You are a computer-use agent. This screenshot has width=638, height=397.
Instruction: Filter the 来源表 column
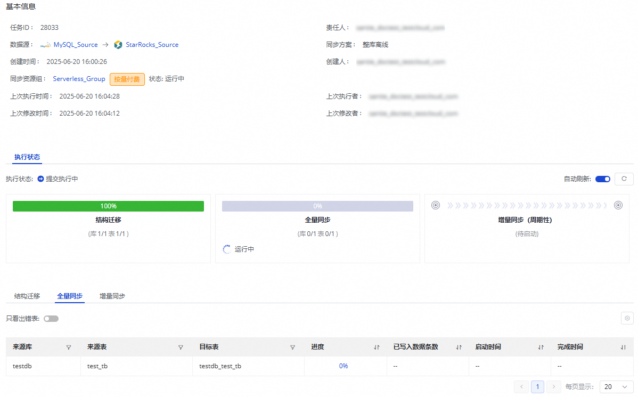pos(181,347)
